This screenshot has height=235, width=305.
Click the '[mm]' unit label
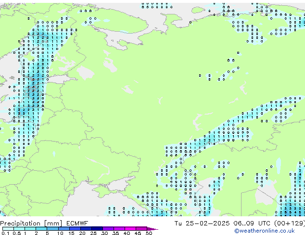tap(53, 223)
